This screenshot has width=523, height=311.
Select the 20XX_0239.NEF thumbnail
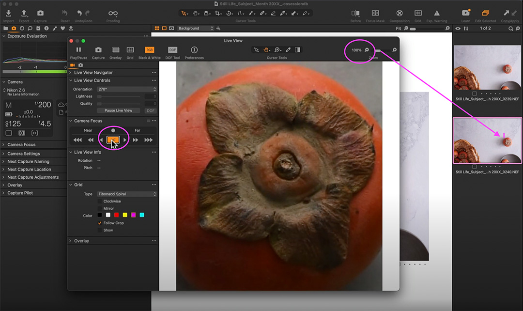(487, 68)
